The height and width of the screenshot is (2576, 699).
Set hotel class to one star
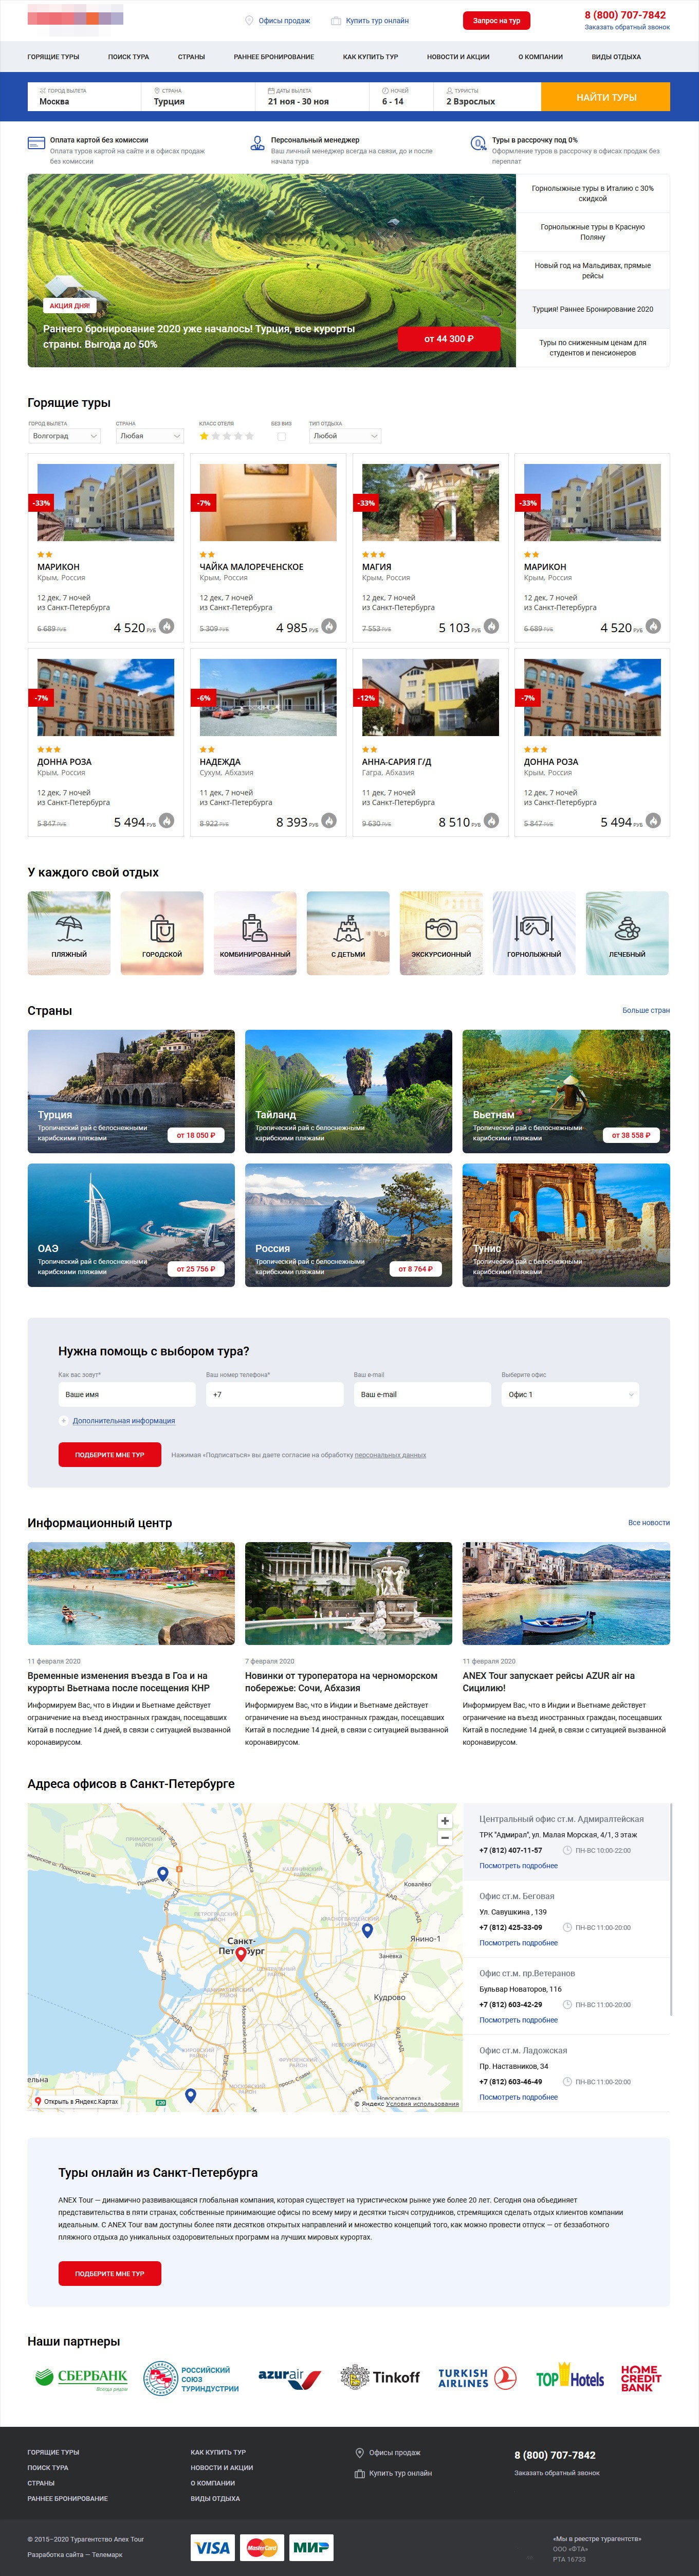(204, 436)
